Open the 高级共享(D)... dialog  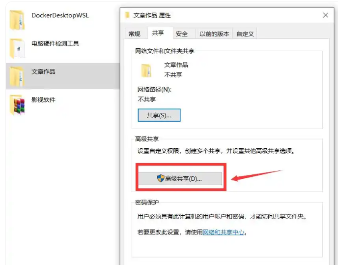[180, 178]
